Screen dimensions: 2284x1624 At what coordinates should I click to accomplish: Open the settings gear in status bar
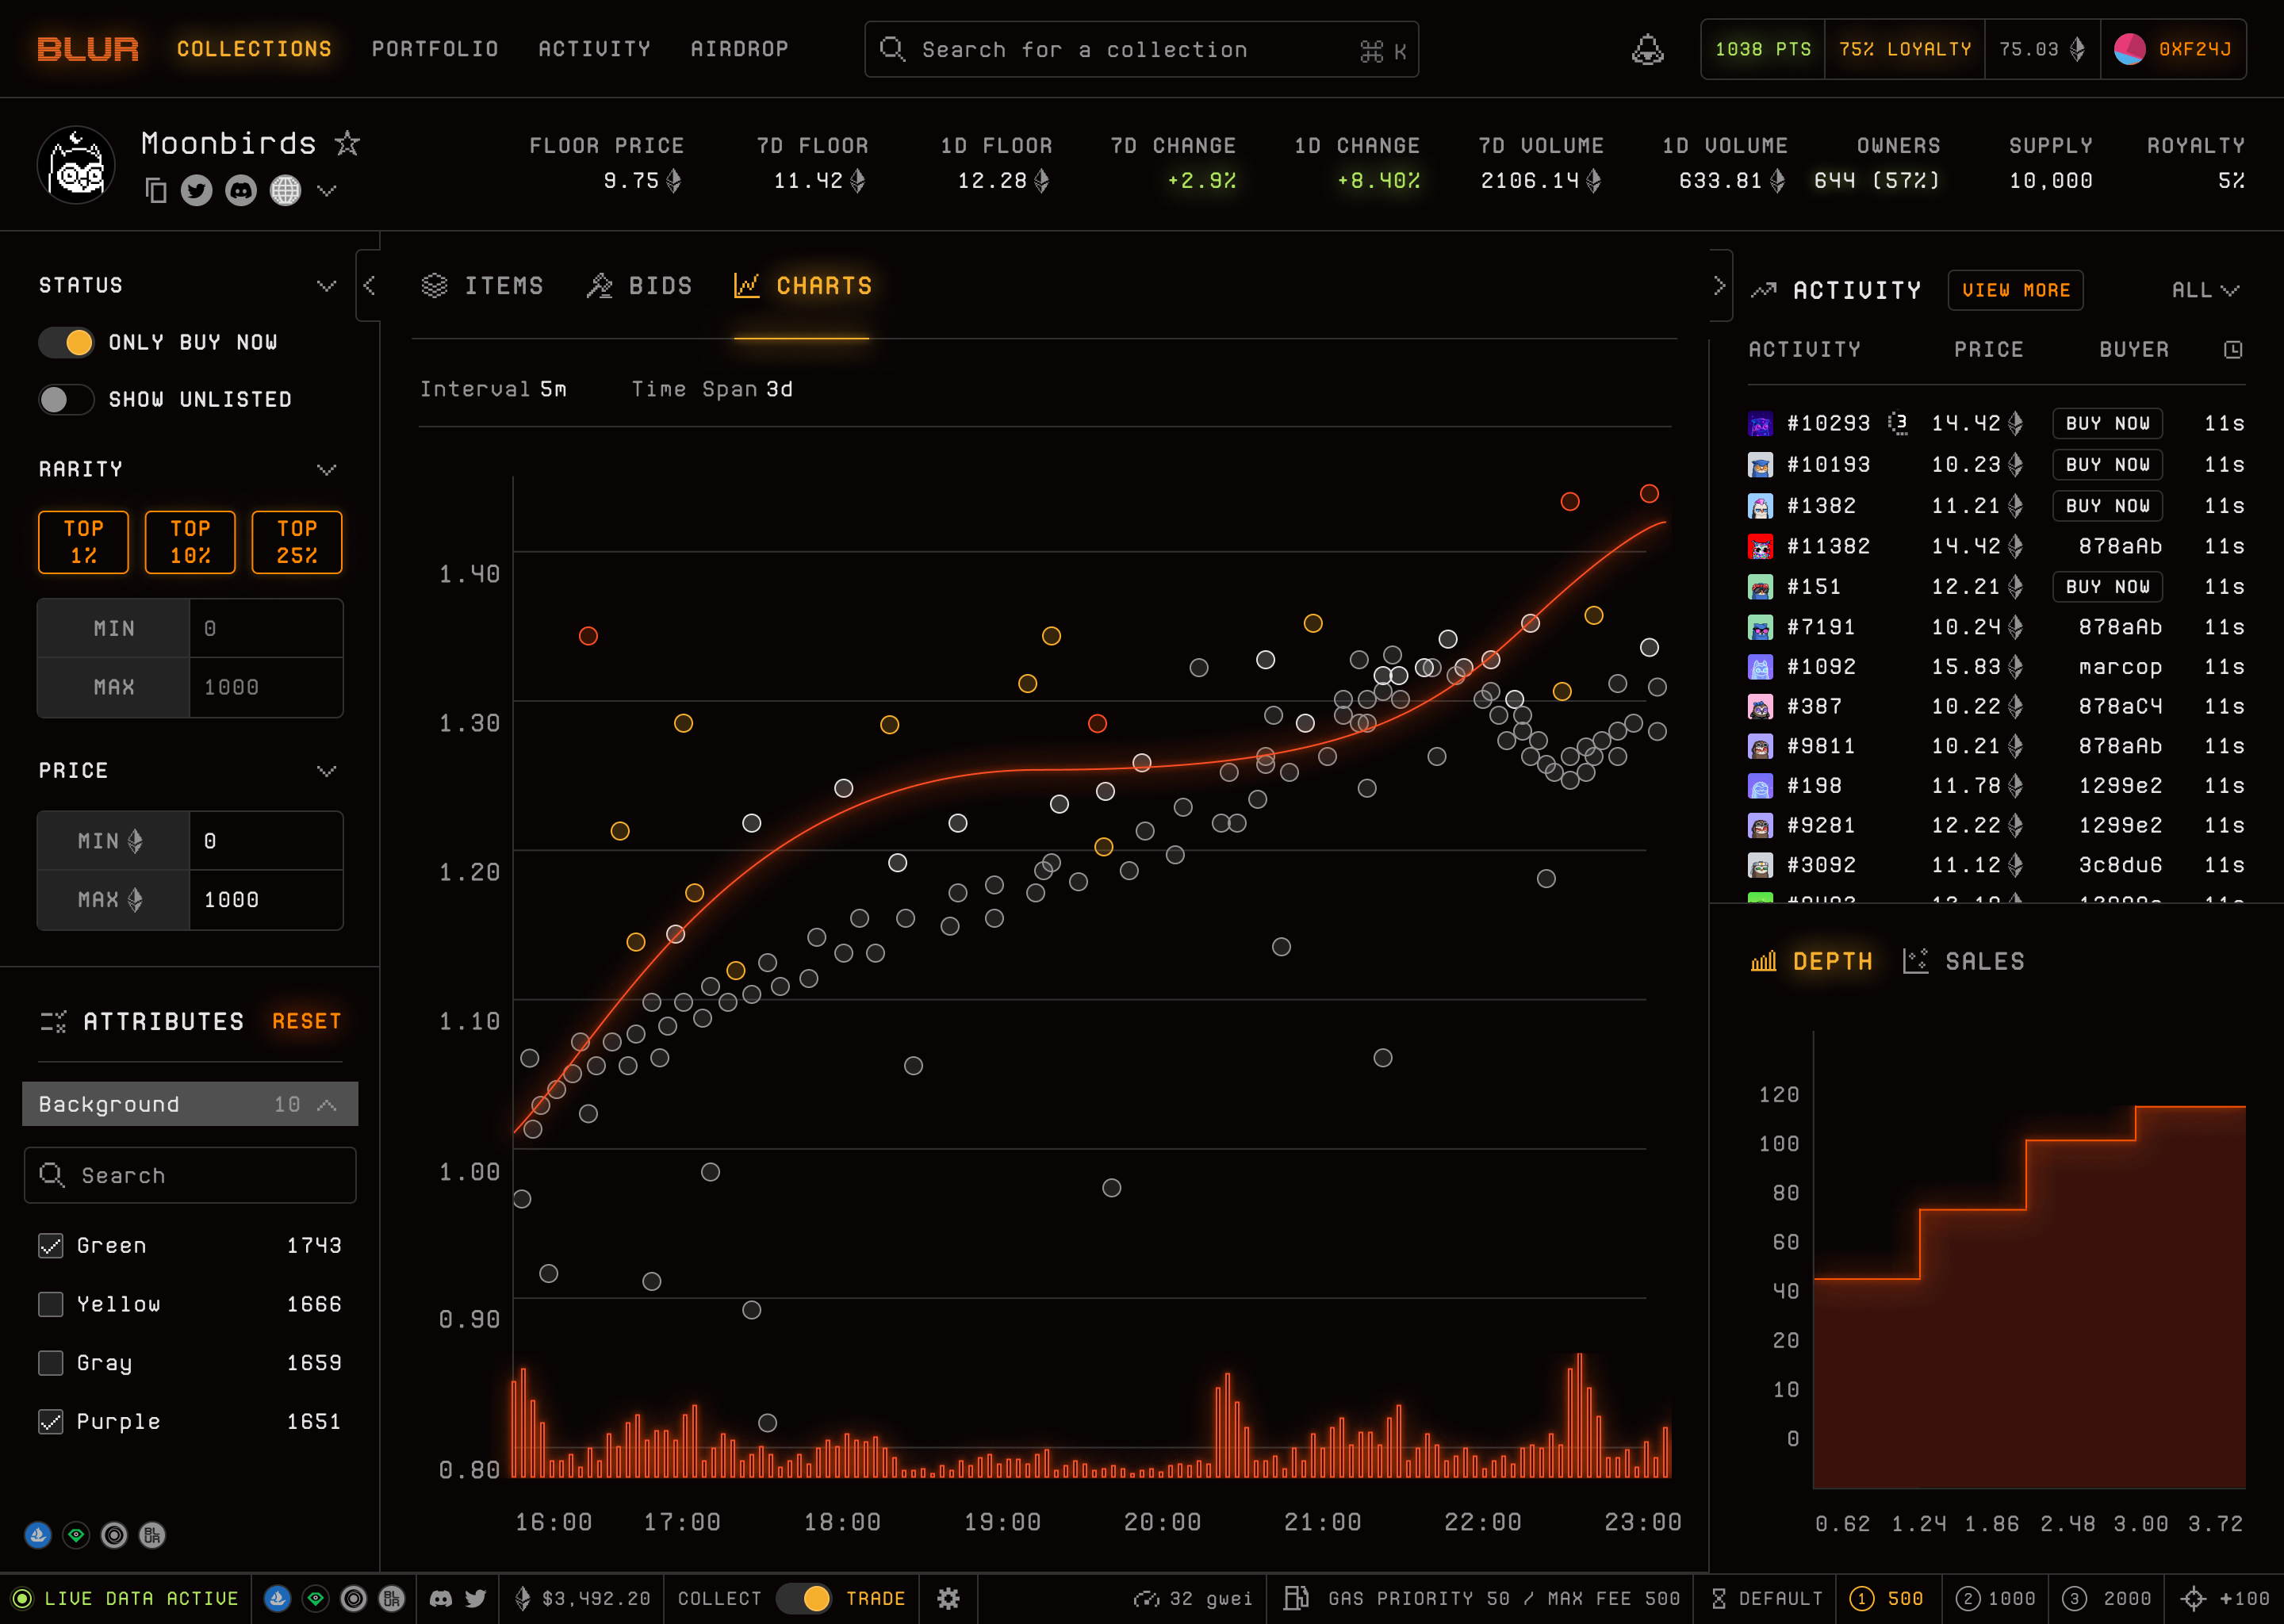(948, 1598)
